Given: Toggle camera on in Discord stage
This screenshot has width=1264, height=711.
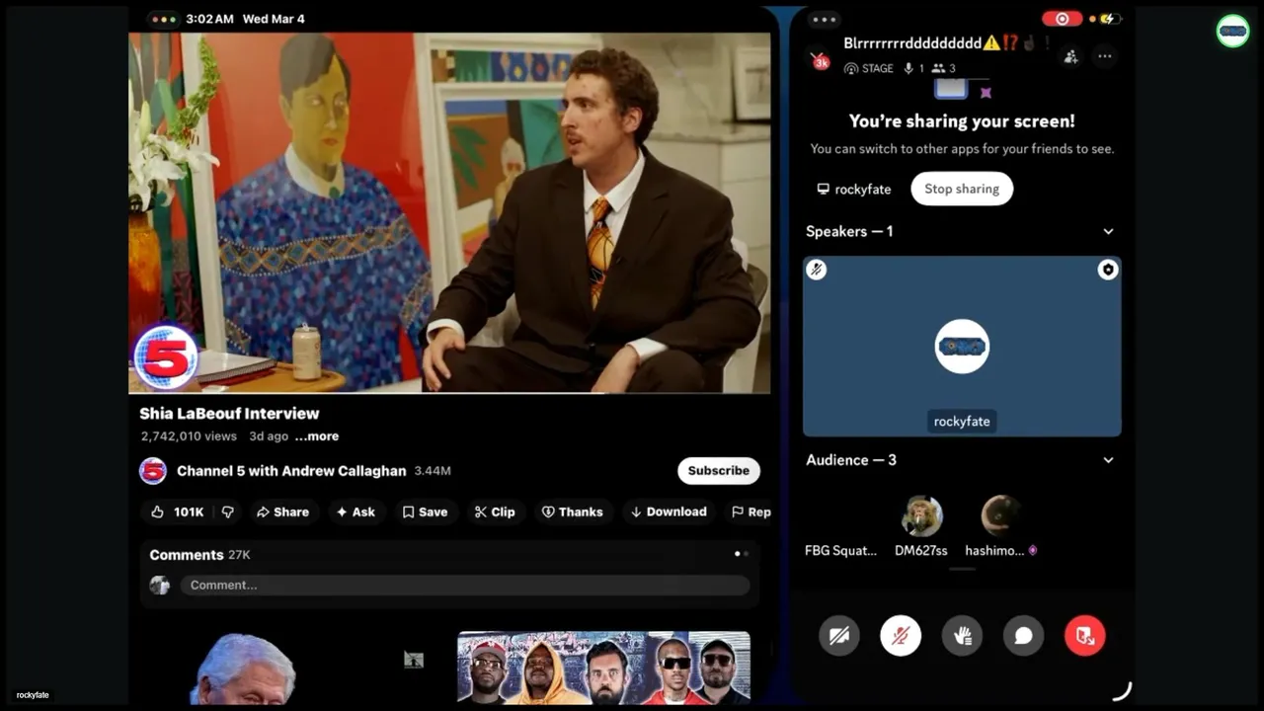Looking at the screenshot, I should (839, 636).
